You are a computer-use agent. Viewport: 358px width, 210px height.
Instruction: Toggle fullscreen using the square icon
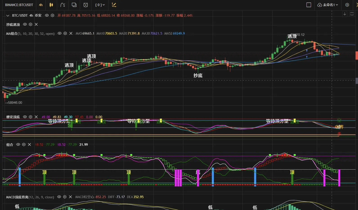(x=309, y=5)
